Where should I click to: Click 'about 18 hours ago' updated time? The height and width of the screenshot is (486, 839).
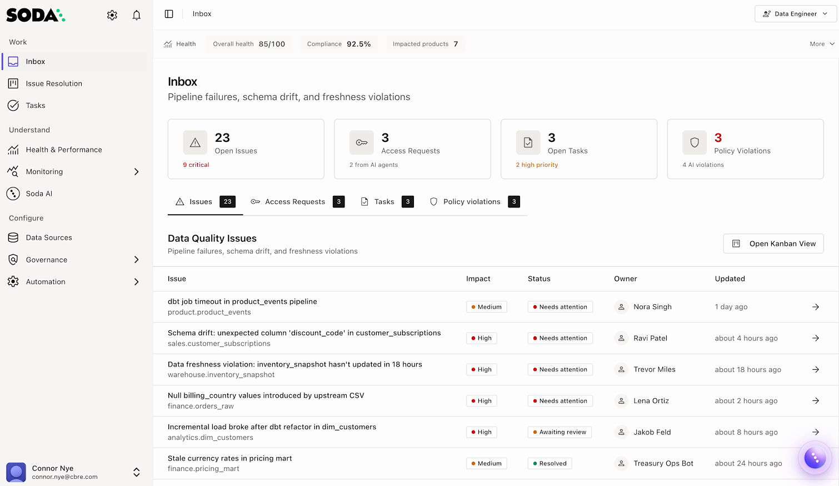[748, 370]
